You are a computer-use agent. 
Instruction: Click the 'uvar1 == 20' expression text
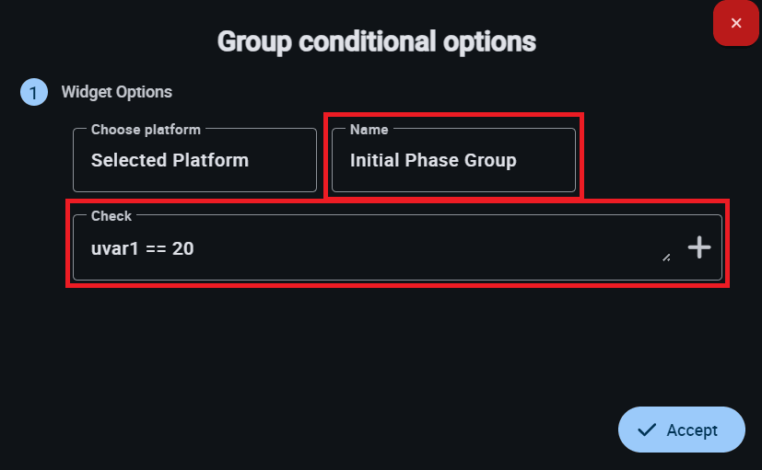[142, 248]
